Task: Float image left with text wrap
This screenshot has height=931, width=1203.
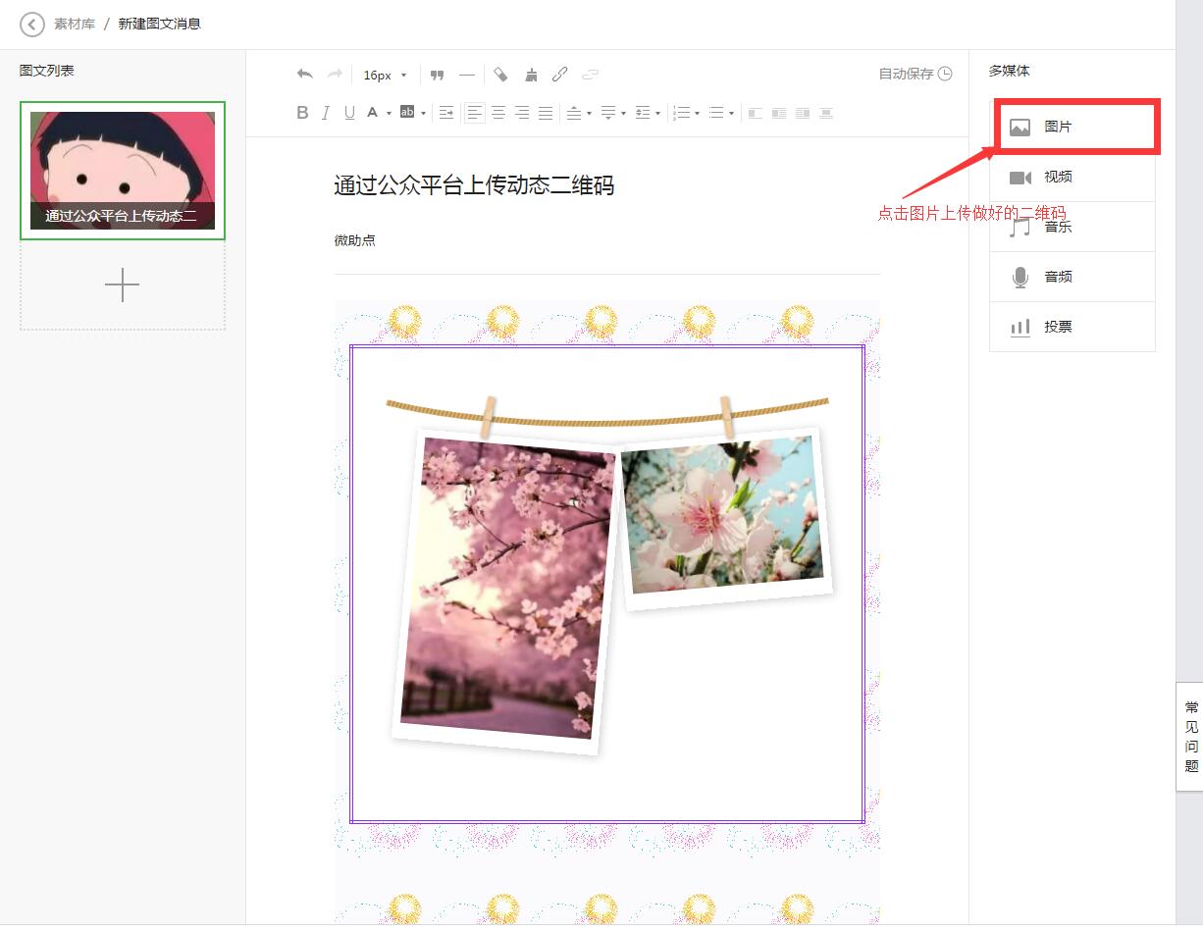Action: click(x=779, y=113)
